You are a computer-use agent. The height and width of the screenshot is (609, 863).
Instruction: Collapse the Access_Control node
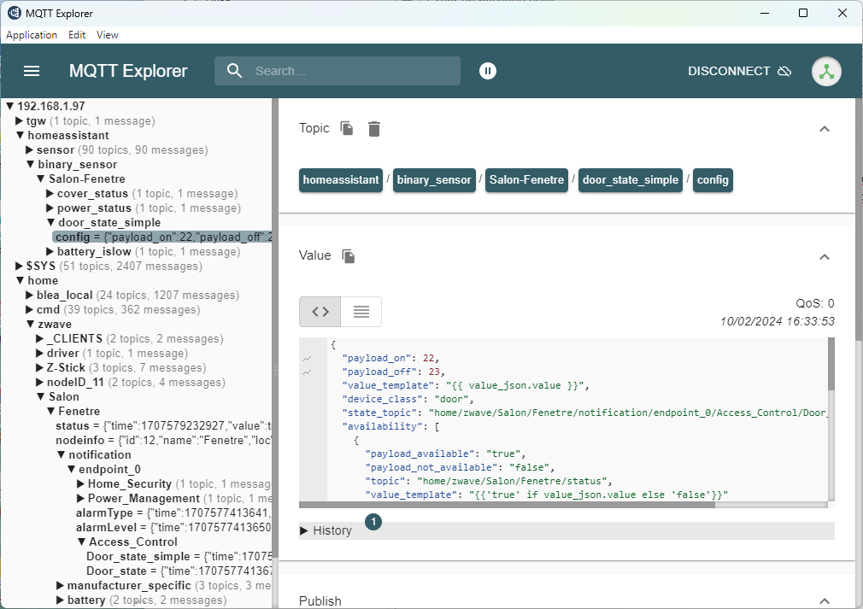(82, 542)
